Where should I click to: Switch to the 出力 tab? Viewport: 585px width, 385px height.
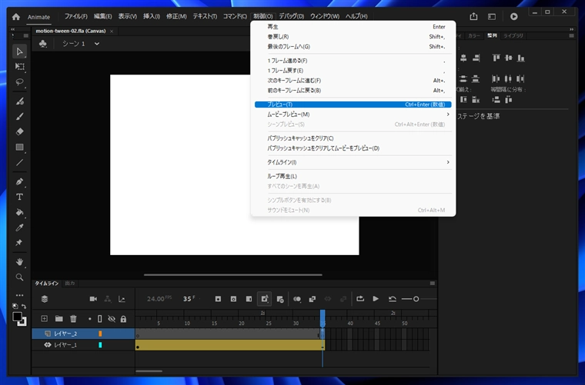click(x=70, y=284)
